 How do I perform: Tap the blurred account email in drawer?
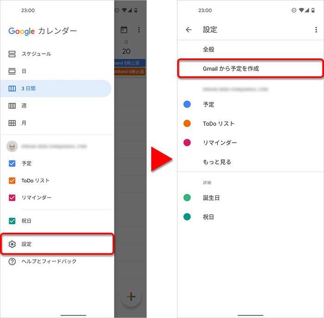[x=54, y=146]
